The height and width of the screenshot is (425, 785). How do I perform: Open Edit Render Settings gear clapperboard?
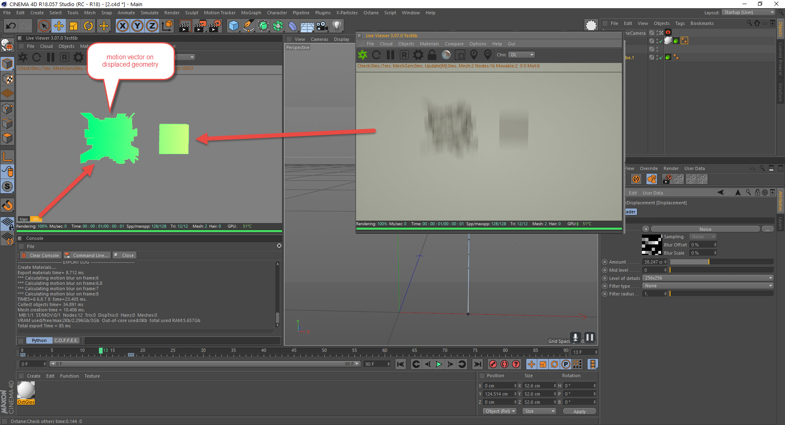(215, 26)
